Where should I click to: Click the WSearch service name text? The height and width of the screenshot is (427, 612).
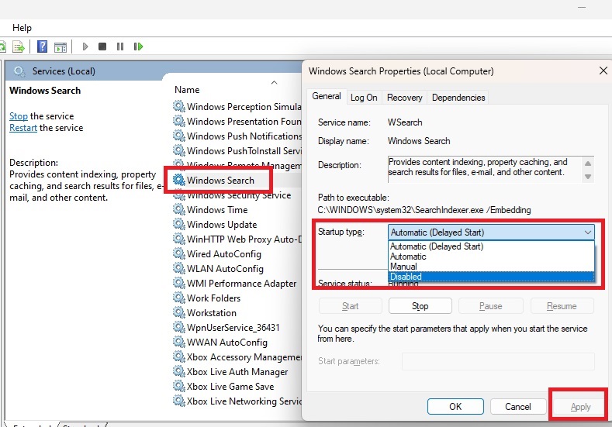point(405,122)
